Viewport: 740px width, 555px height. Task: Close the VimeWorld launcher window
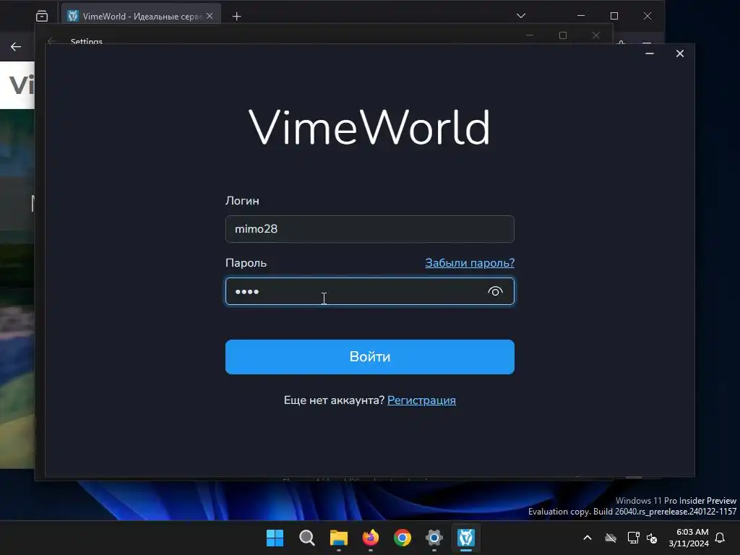[x=679, y=53]
